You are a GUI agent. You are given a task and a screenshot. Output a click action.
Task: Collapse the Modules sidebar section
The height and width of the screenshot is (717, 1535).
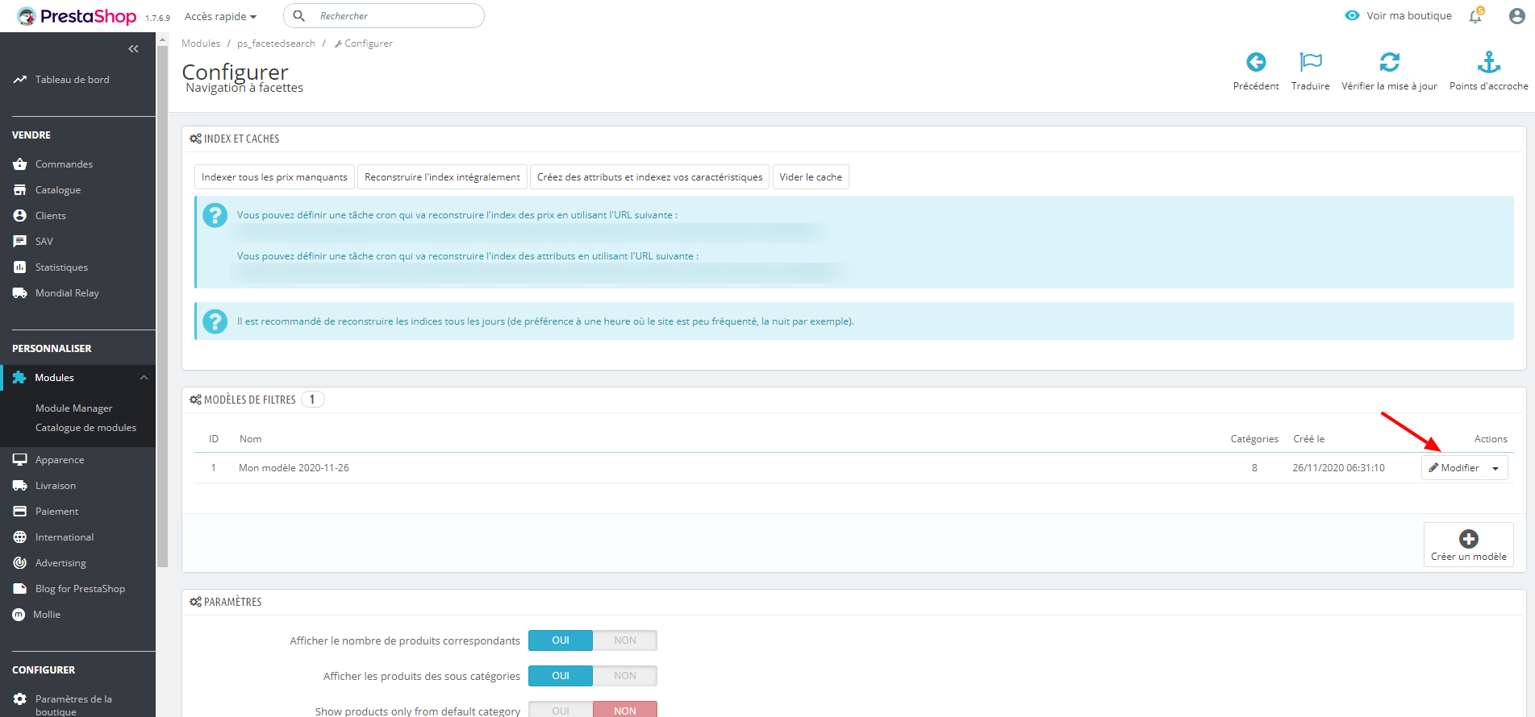pyautogui.click(x=144, y=378)
